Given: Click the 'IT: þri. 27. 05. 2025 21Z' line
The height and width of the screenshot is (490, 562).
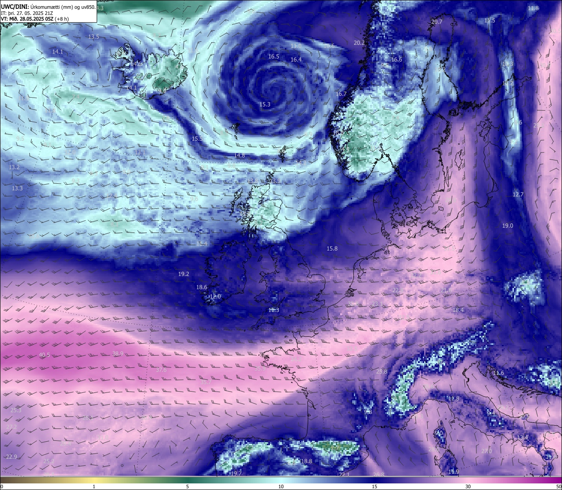Looking at the screenshot, I should point(27,13).
